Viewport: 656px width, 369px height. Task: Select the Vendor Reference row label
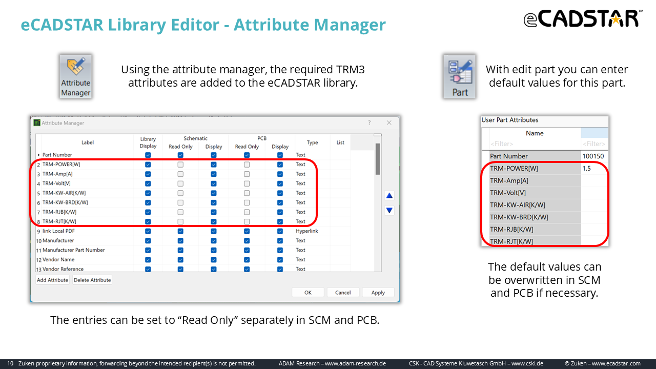[63, 269]
